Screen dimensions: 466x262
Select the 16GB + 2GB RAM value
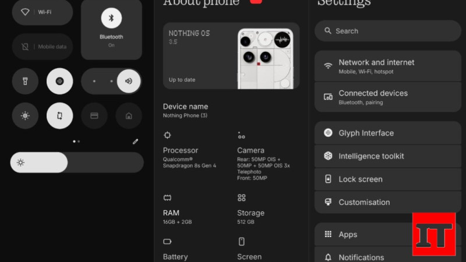(x=178, y=222)
